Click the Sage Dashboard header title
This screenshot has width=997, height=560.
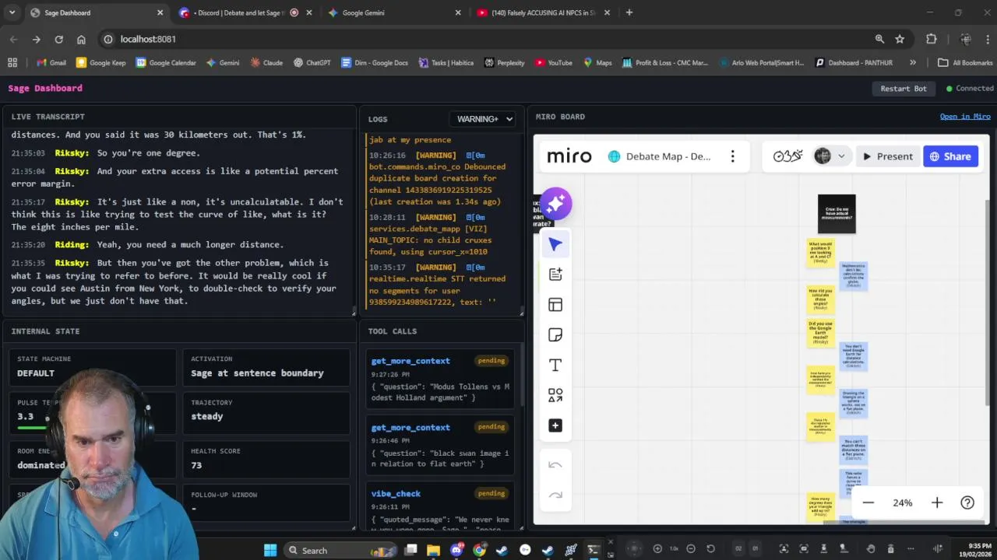tap(45, 89)
